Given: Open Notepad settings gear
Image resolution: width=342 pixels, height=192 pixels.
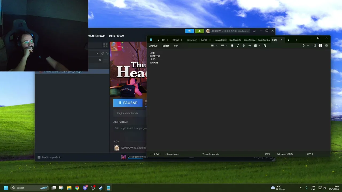Looking at the screenshot, I should (x=327, y=46).
